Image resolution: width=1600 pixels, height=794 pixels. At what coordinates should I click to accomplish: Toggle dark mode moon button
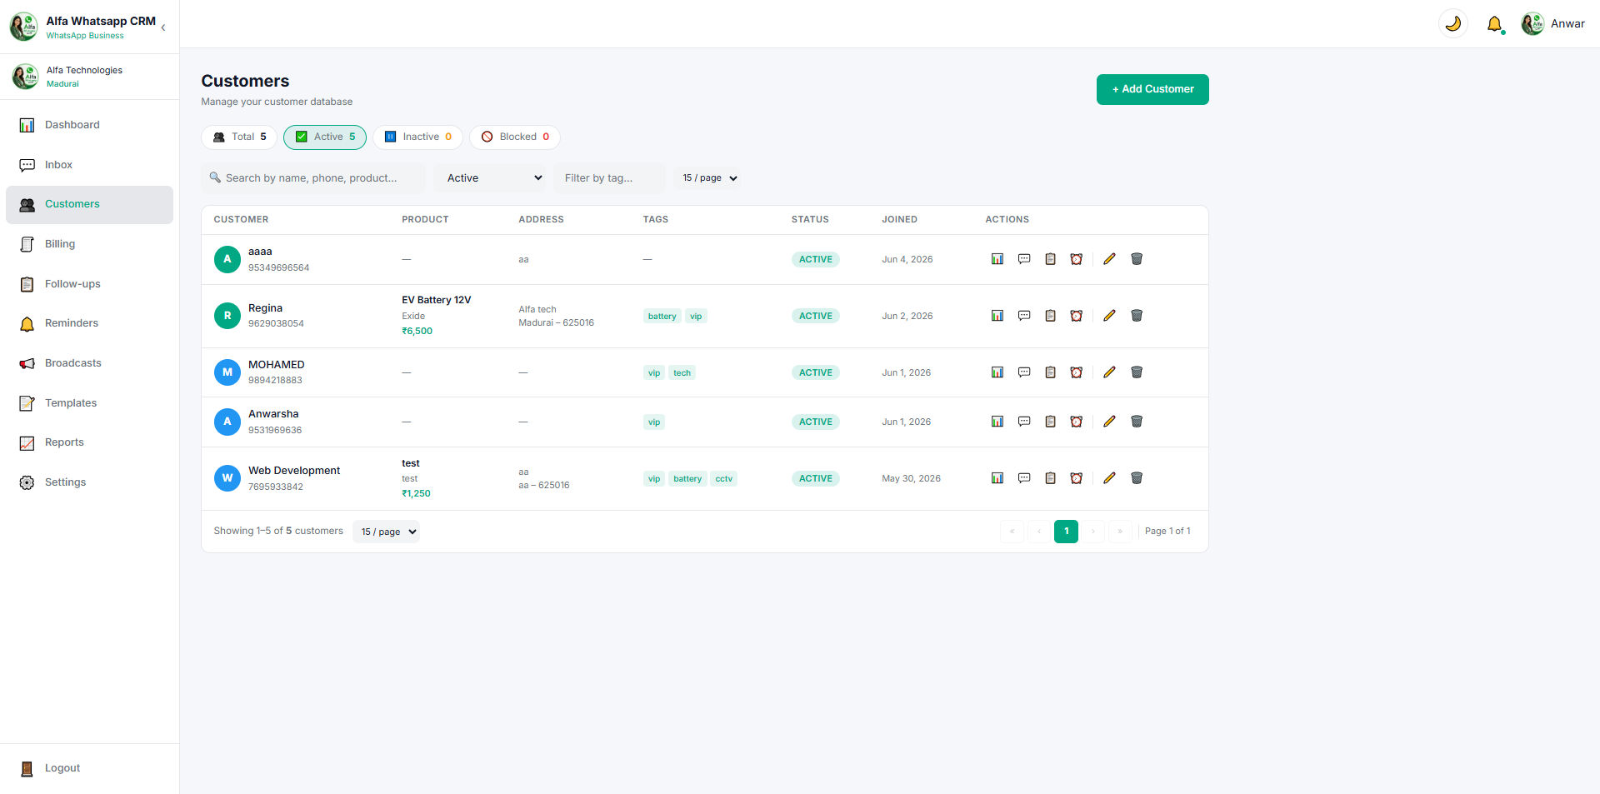[x=1453, y=23]
